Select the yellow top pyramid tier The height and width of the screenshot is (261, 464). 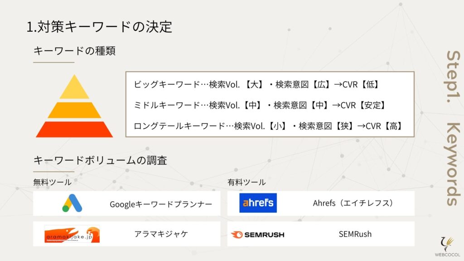(74, 87)
